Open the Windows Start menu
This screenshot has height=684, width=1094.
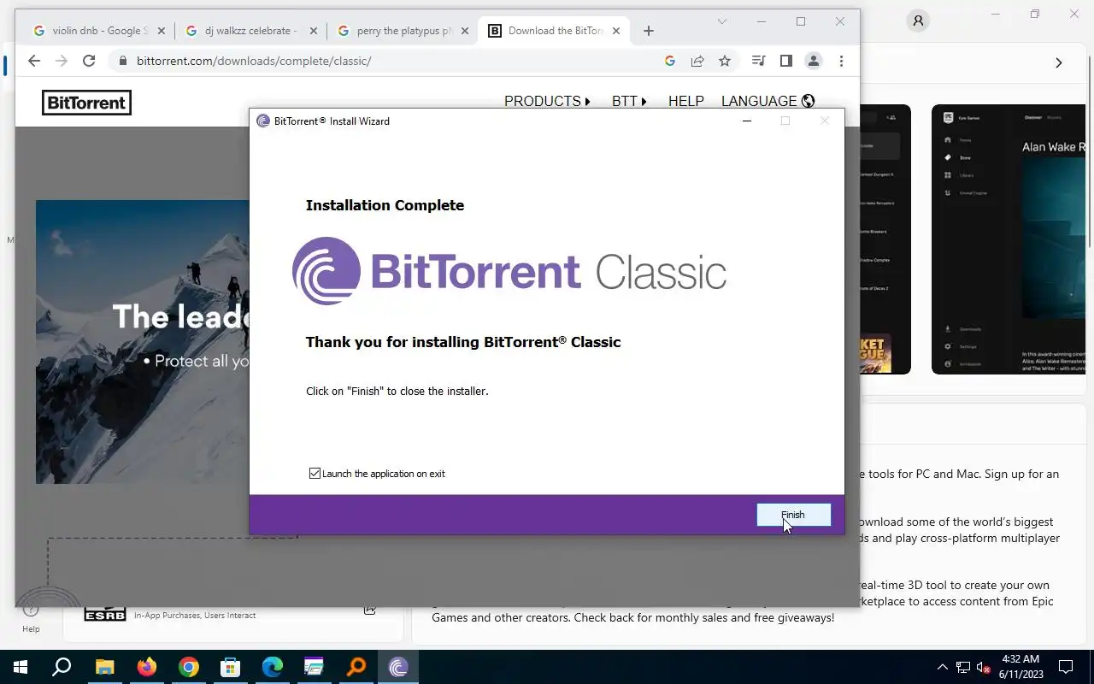point(21,667)
